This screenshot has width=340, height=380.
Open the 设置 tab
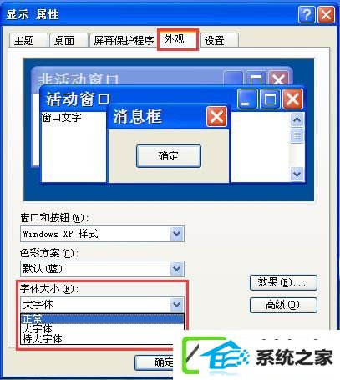coord(219,40)
